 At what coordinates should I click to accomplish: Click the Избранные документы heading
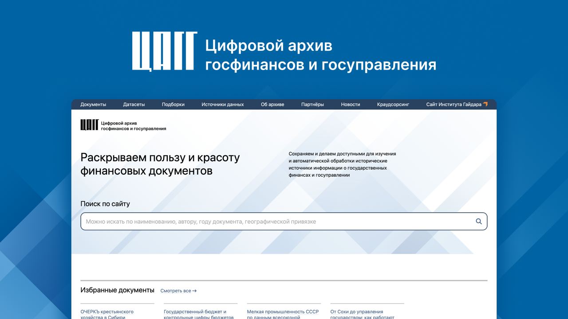point(117,290)
